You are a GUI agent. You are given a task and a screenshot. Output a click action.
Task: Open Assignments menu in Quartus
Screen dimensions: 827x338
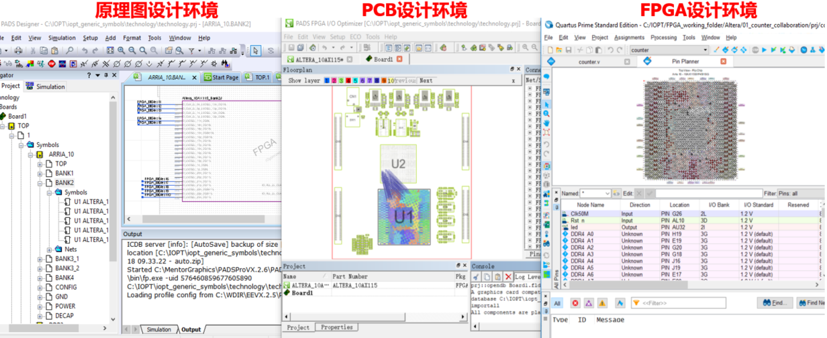(629, 38)
